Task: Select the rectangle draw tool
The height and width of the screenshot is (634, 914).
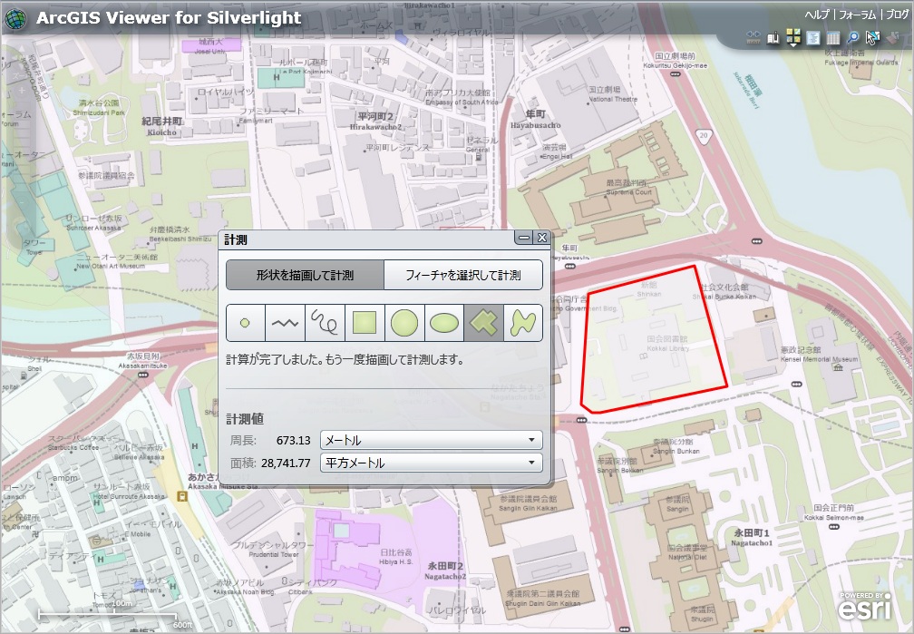Action: (365, 323)
